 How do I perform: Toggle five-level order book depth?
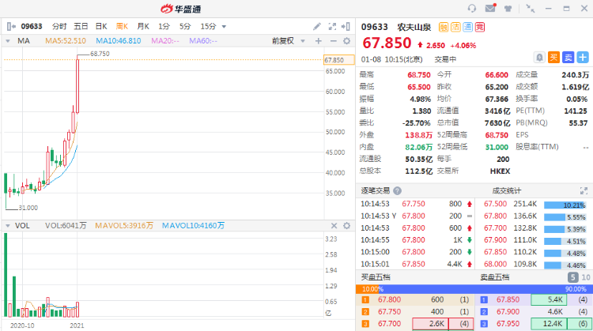click(572, 277)
